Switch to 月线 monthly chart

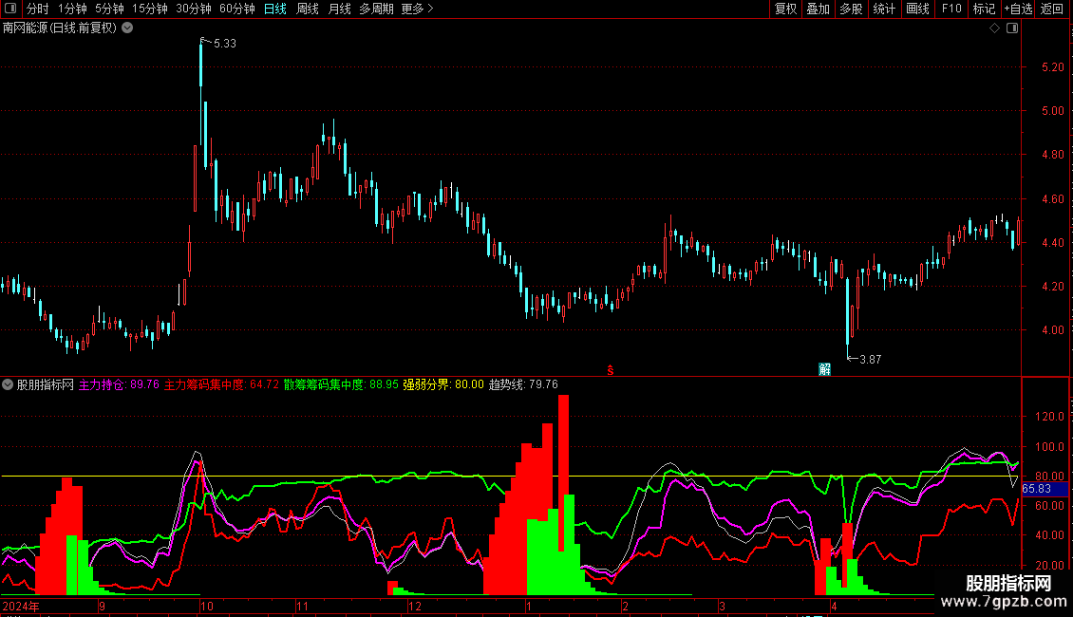tap(339, 9)
